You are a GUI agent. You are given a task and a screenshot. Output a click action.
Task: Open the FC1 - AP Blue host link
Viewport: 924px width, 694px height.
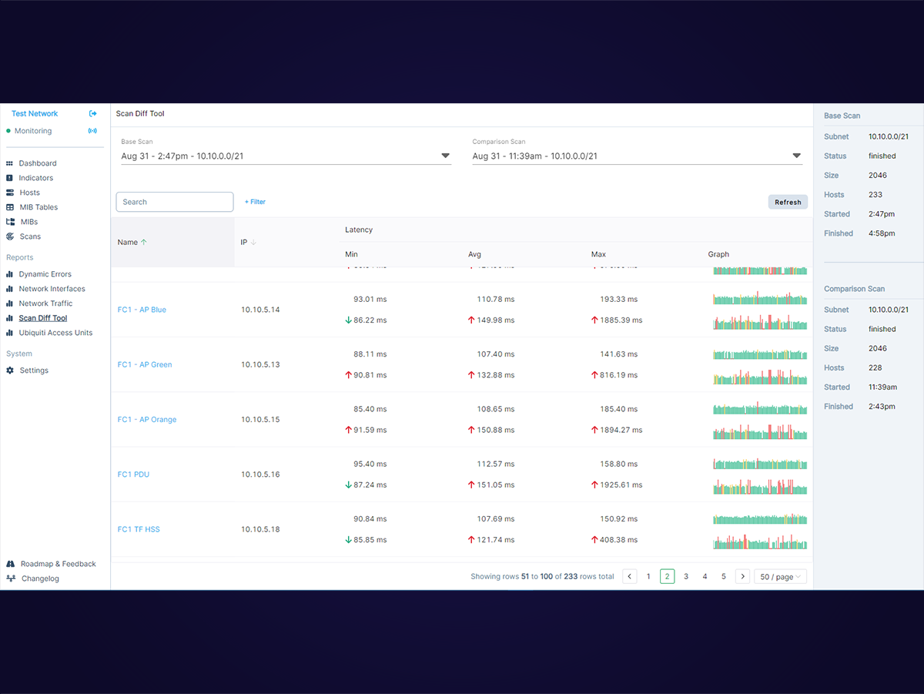coord(142,310)
